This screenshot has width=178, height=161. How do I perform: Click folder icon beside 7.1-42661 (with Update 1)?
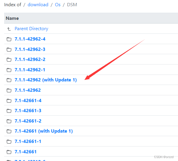(x=9, y=131)
